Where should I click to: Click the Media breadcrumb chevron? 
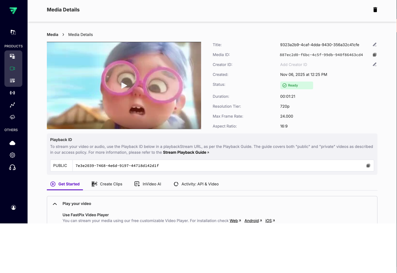pyautogui.click(x=63, y=34)
